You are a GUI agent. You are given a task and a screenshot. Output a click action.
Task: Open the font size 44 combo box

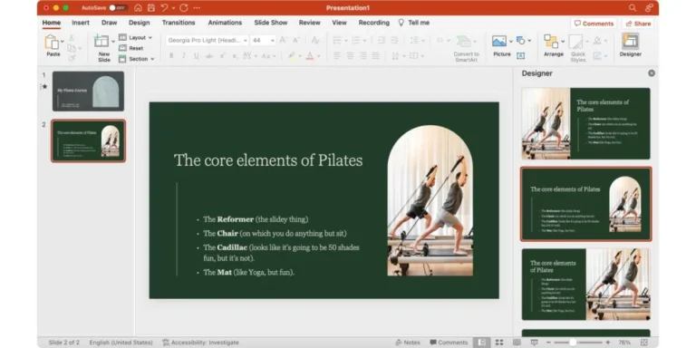[263, 41]
